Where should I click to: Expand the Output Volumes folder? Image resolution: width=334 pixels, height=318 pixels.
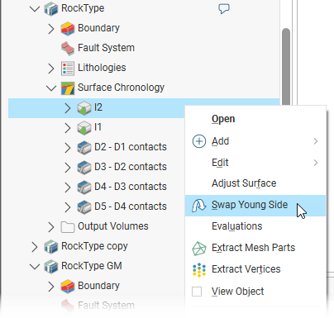[51, 227]
